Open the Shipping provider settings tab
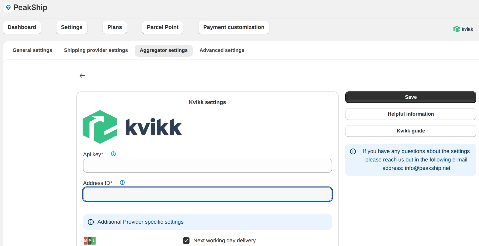This screenshot has width=479, height=246. click(x=96, y=50)
